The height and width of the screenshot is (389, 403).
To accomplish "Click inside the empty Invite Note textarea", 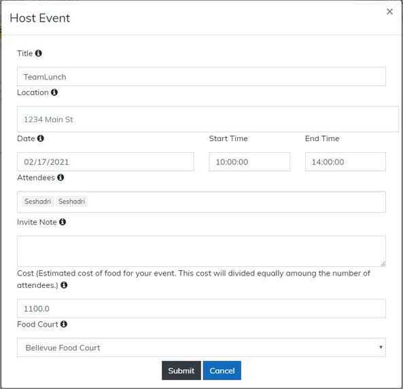I will coord(201,251).
